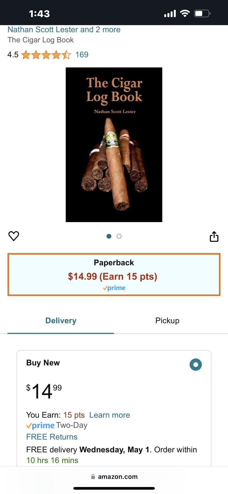Select the second image carousel dot
This screenshot has height=494, width=228.
click(x=119, y=236)
